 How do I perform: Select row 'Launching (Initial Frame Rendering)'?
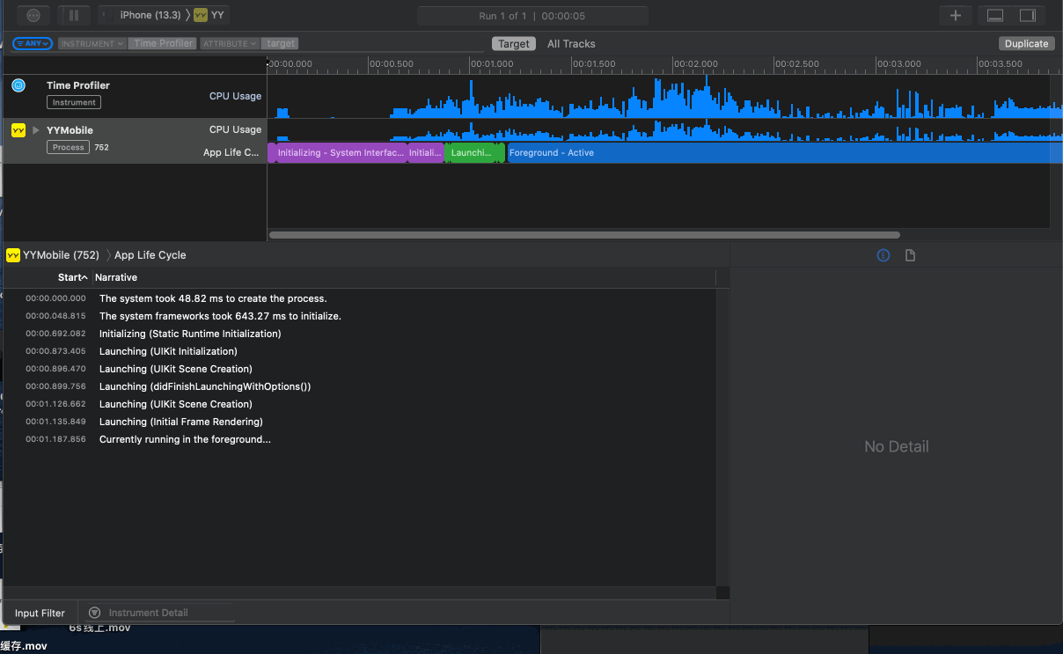click(x=361, y=422)
